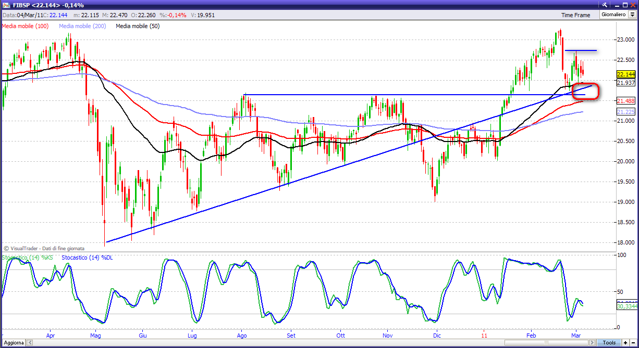Select the Media mobile (200) legend label
This screenshot has width=639, height=348.
[x=81, y=25]
